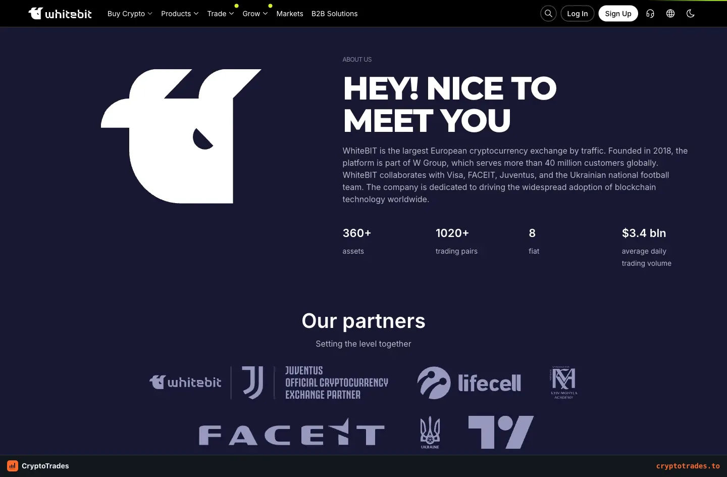Click the HEY! NICE TO MEET YOU heading
Viewport: 727px width, 477px height.
coord(450,104)
